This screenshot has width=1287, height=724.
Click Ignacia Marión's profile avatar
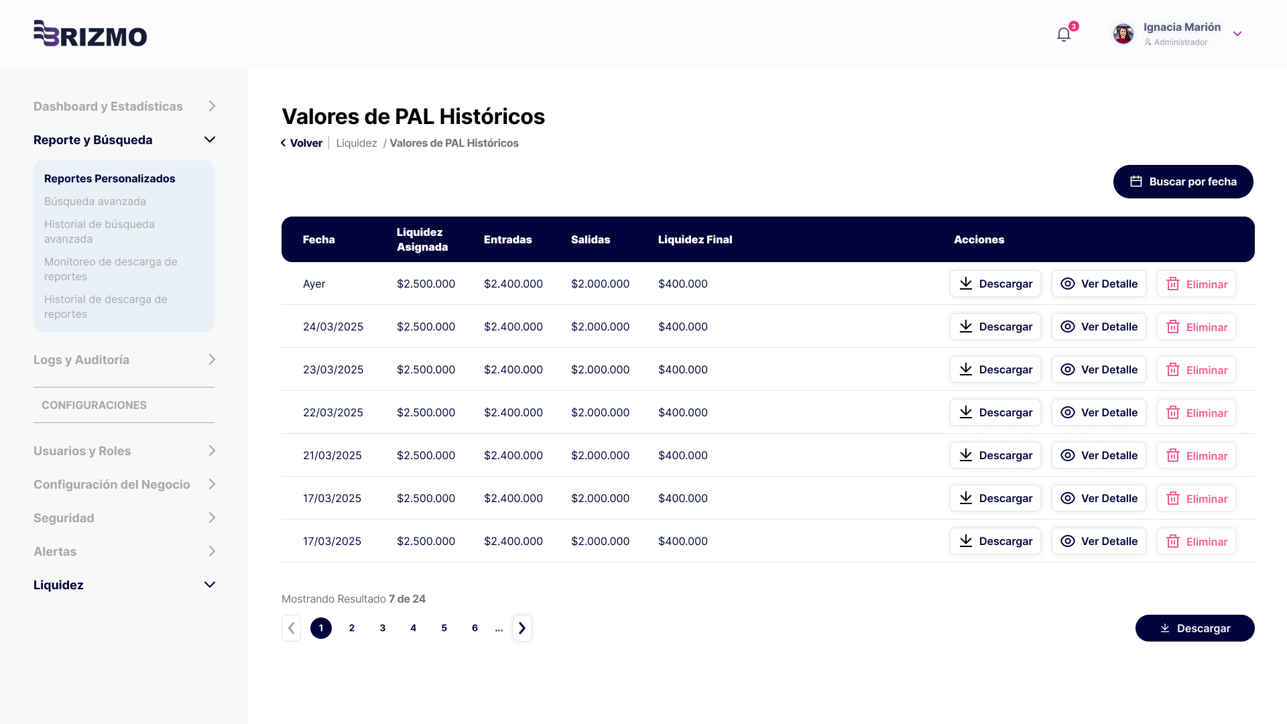click(1123, 34)
